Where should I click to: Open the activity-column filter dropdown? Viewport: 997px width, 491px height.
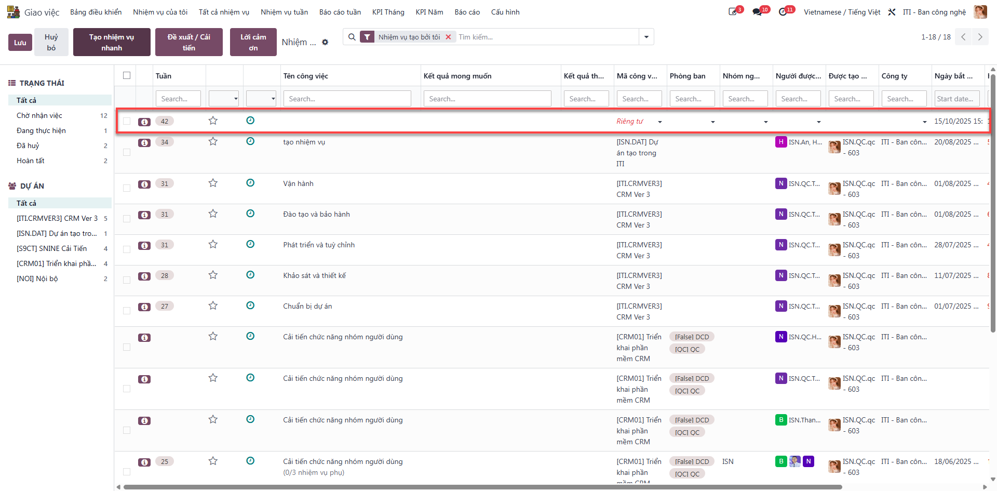coord(261,98)
